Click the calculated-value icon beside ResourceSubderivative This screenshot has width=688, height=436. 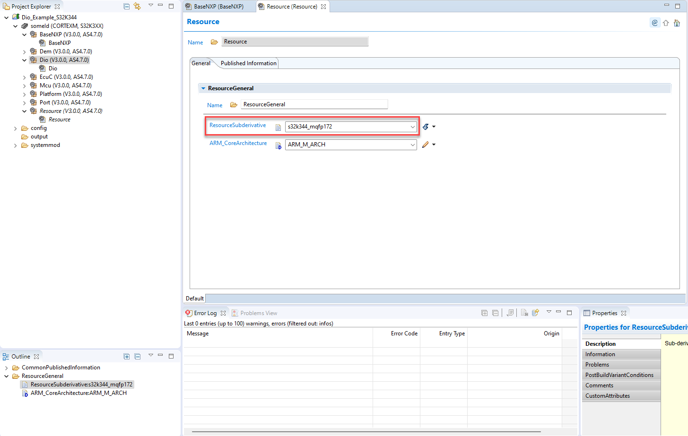point(426,127)
